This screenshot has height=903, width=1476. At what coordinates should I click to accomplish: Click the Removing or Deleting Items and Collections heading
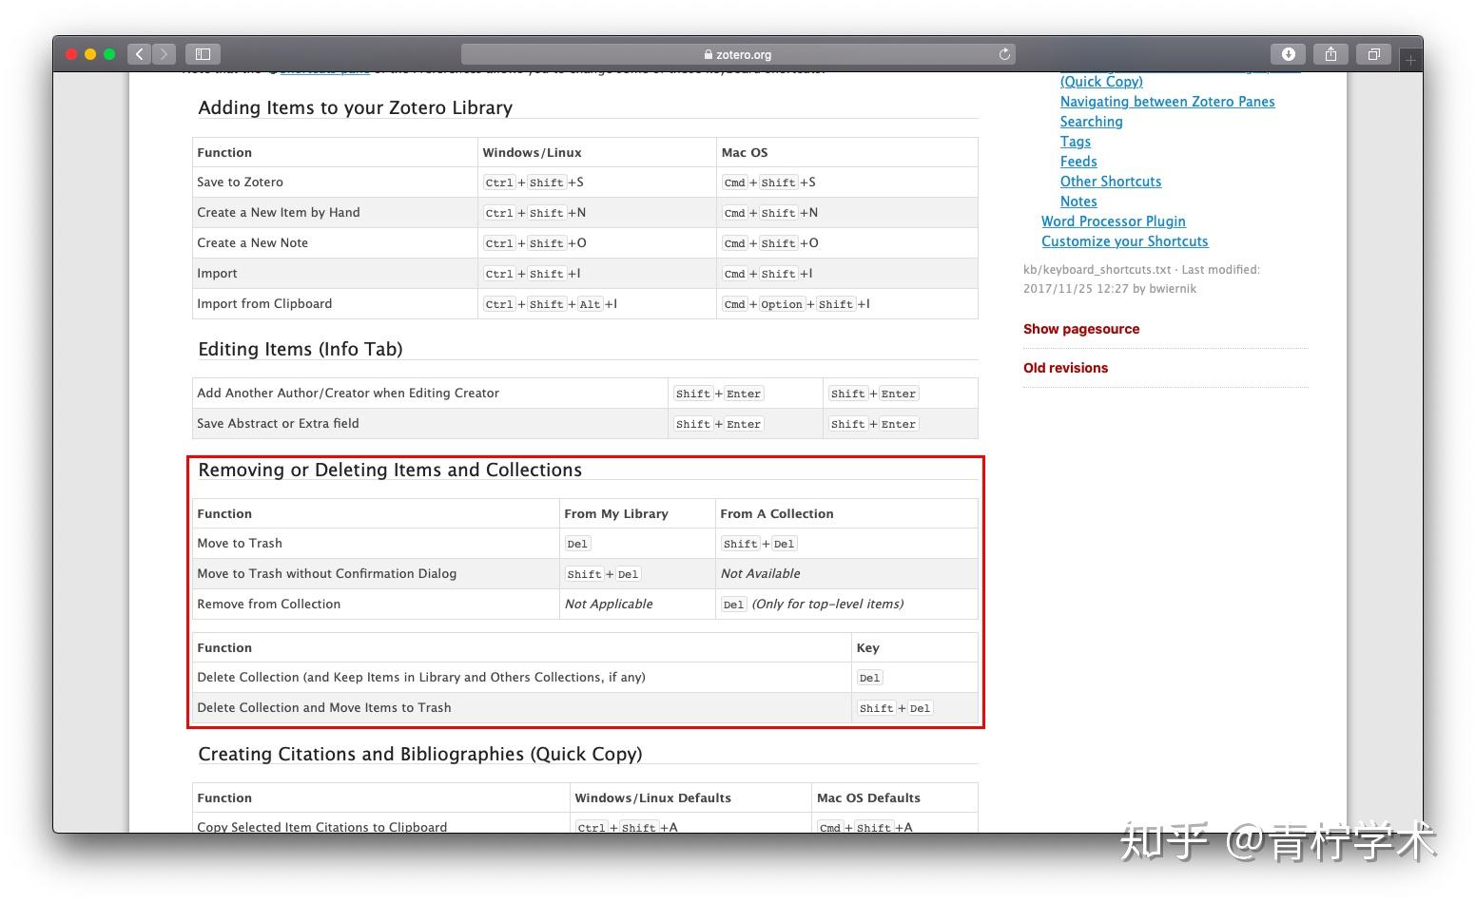point(390,470)
